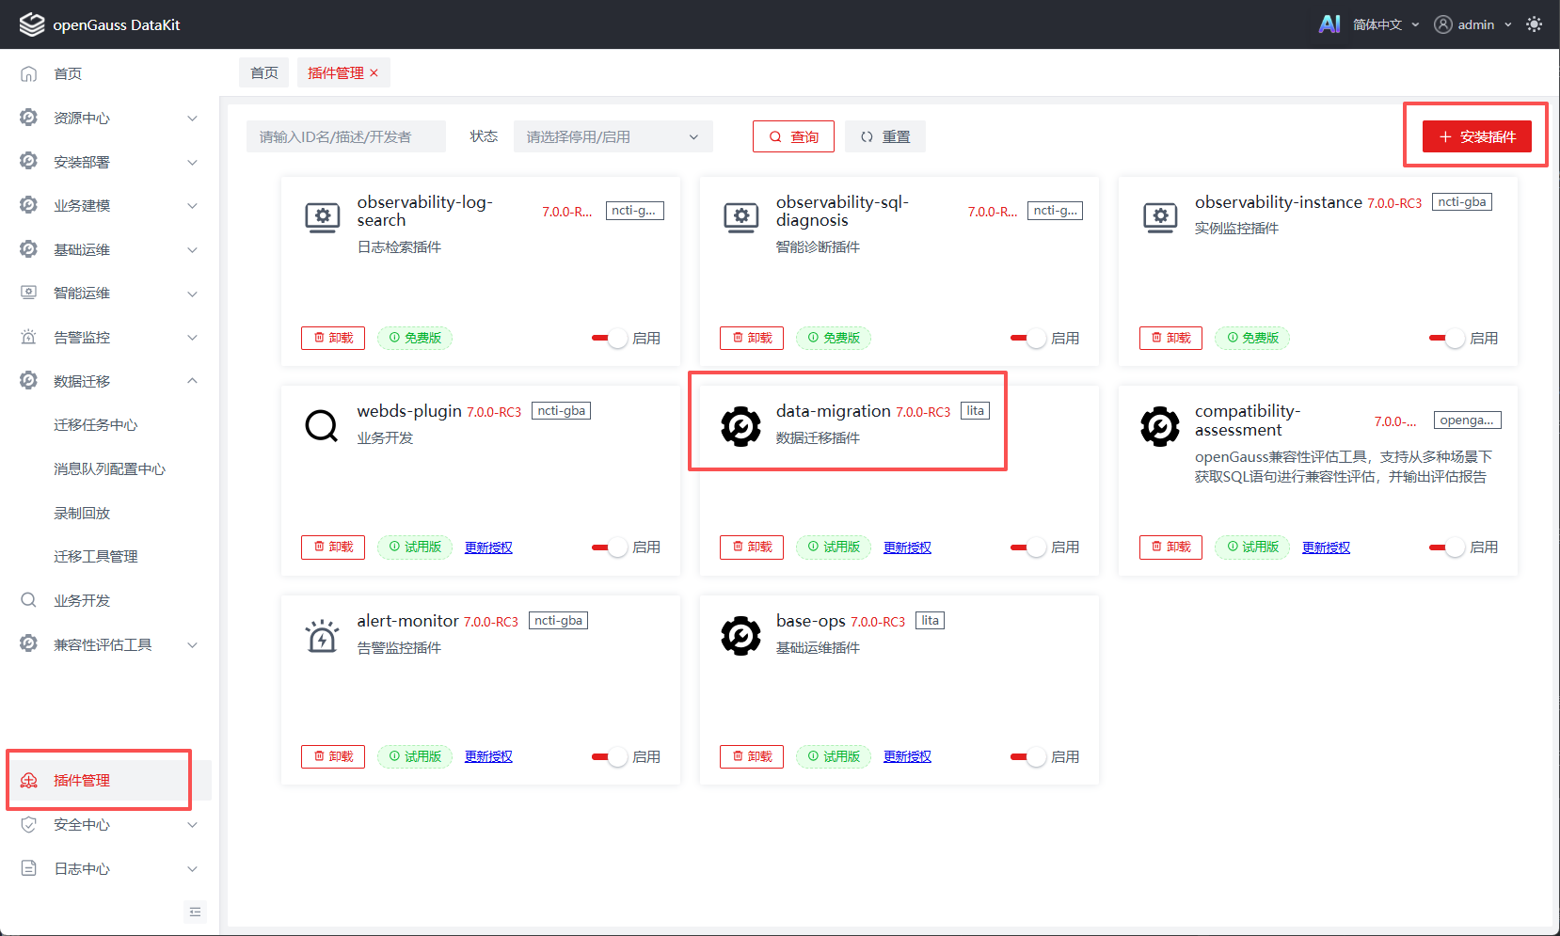Click the 安装插件 install button
Screen dimensions: 1560x936
click(1477, 136)
